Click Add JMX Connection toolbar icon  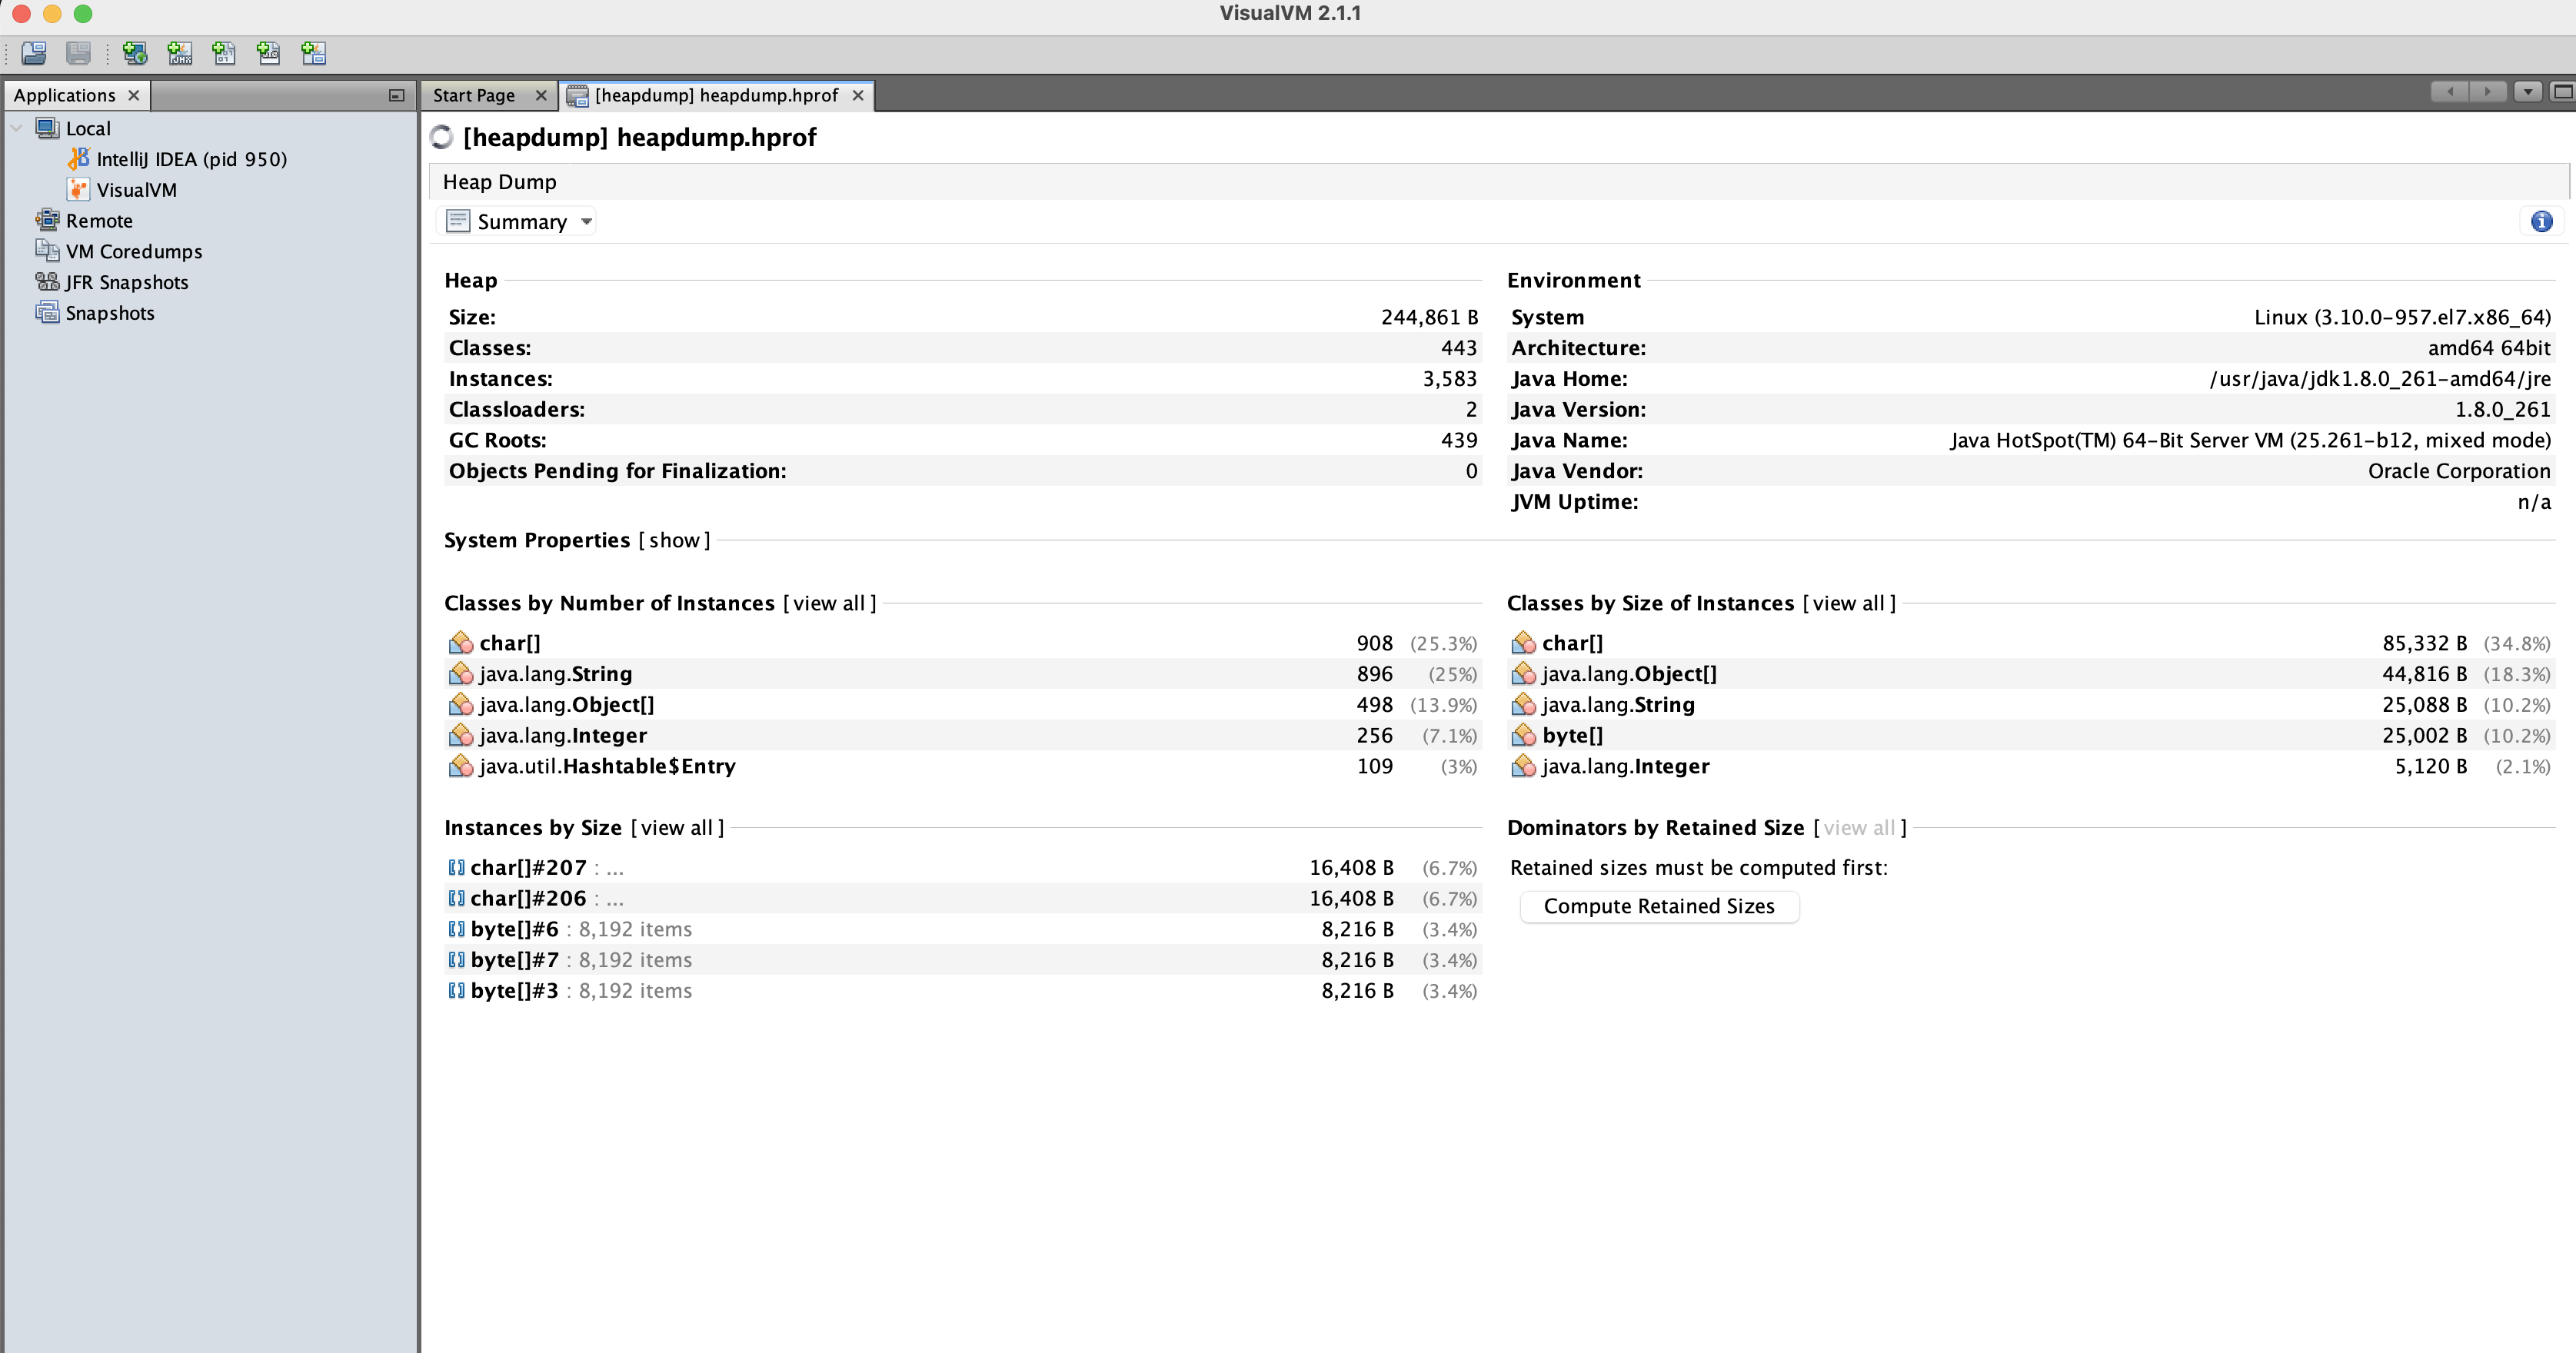(x=180, y=53)
